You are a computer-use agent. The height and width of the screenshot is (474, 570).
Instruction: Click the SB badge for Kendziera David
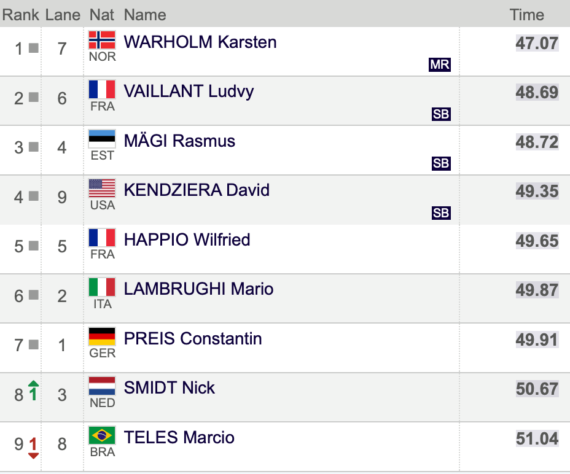click(441, 213)
